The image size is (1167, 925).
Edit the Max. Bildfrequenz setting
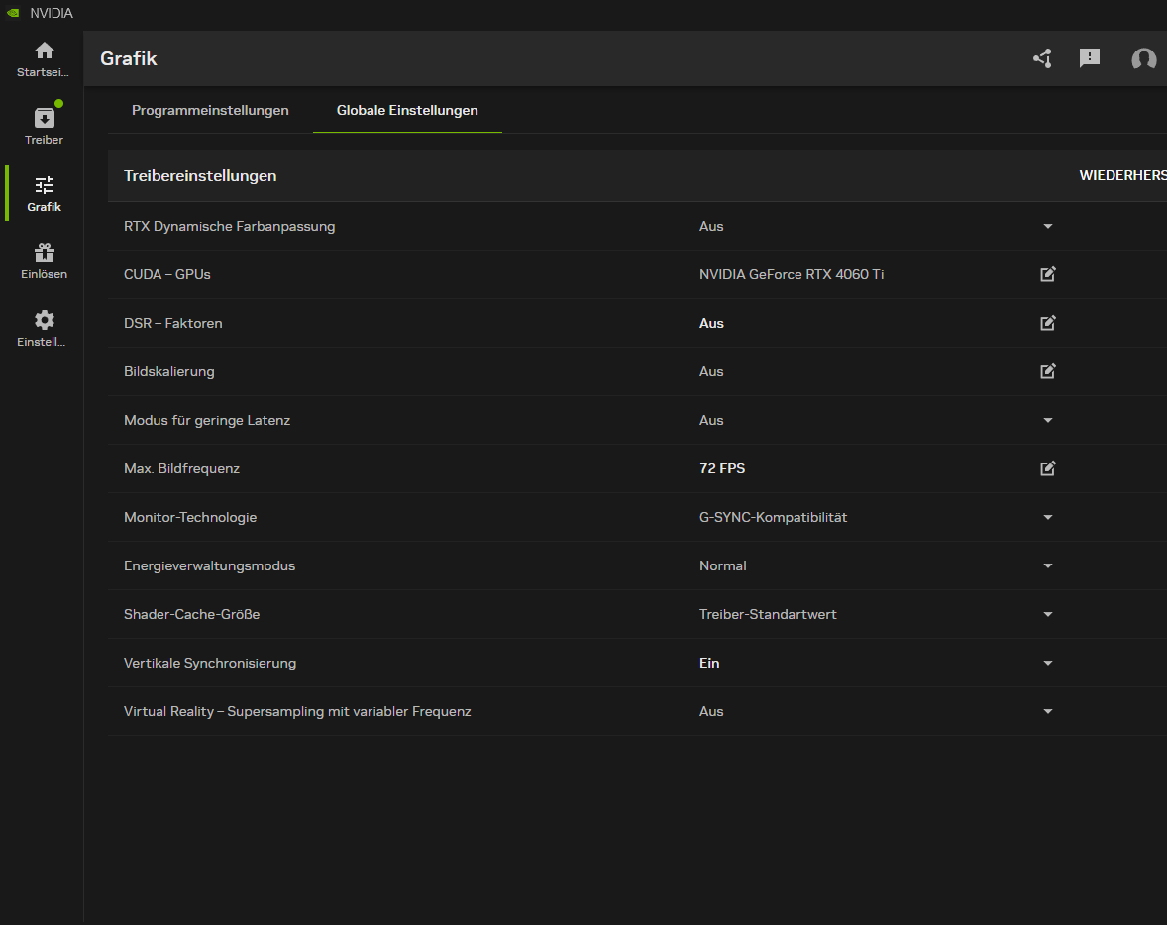1048,468
